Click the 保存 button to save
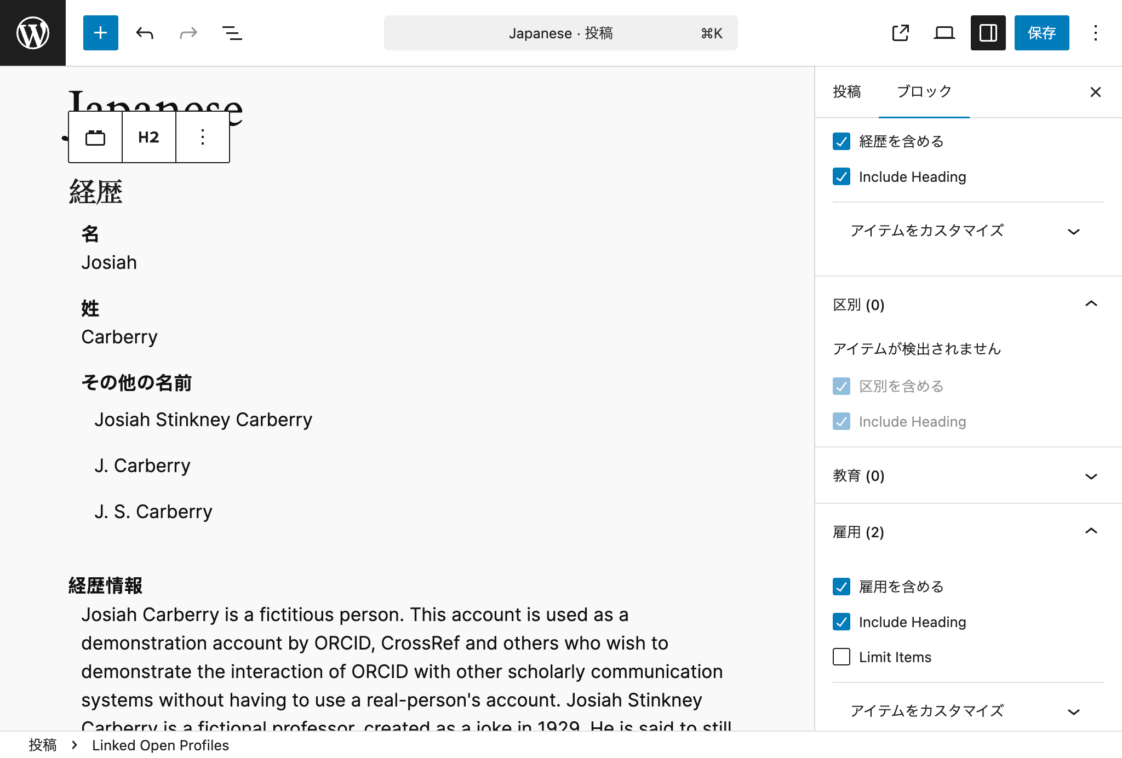The width and height of the screenshot is (1122, 758). (1041, 33)
